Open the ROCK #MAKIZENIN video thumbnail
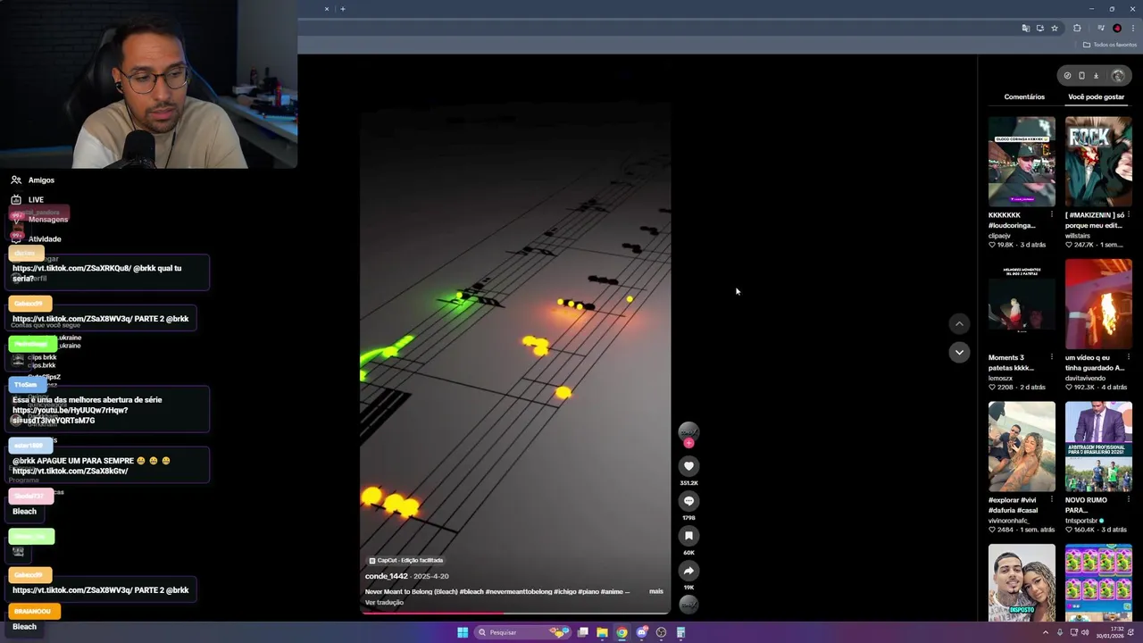This screenshot has width=1143, height=643. [1098, 162]
